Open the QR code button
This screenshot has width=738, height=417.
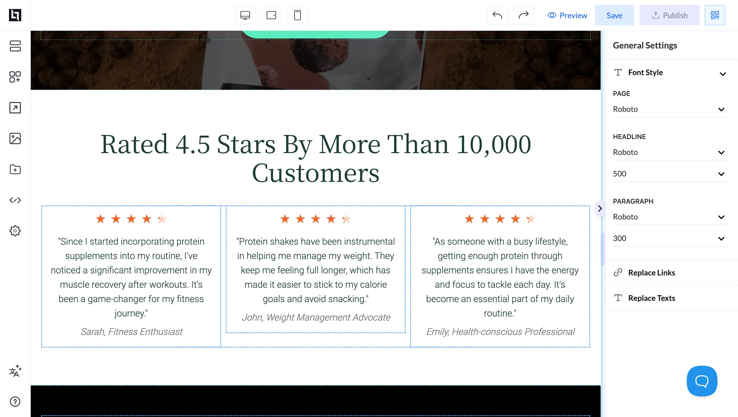(715, 15)
